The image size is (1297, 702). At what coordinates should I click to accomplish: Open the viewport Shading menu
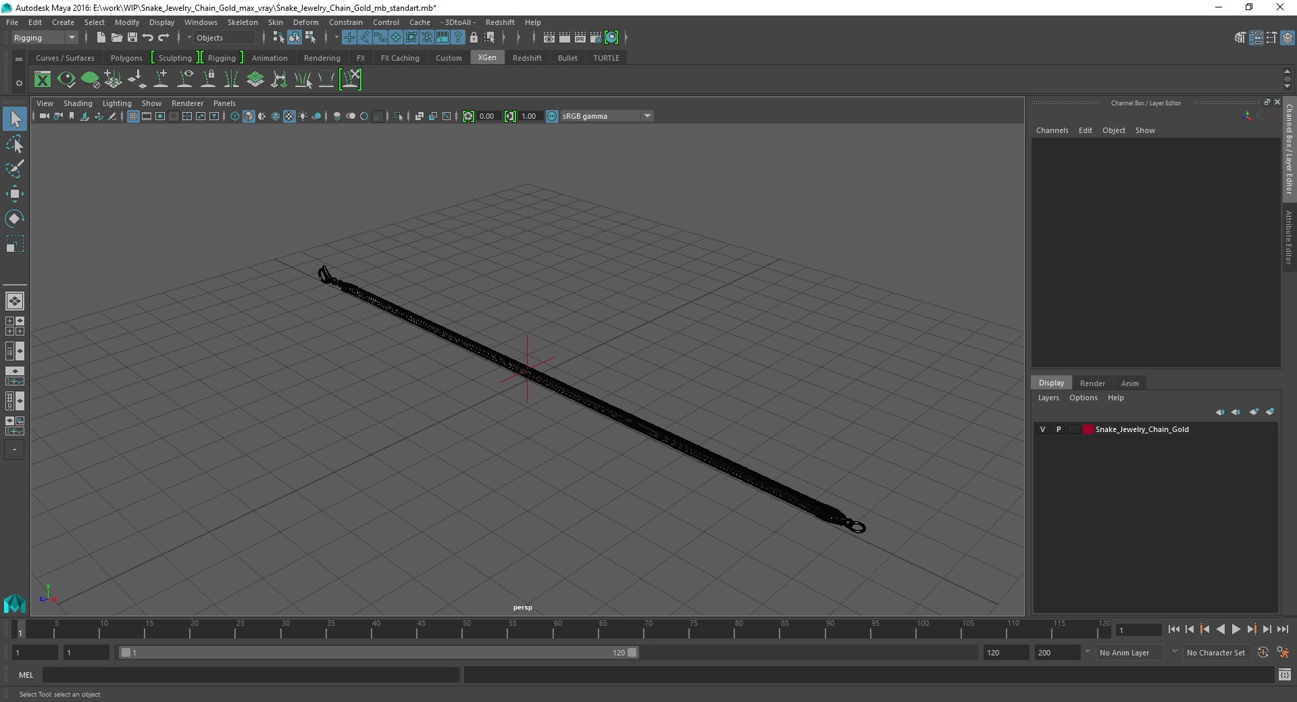coord(78,103)
